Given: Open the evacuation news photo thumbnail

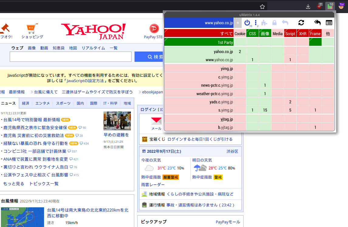Looking at the screenshot, I should tap(117, 121).
